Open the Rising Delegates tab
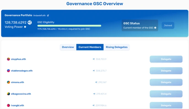Viewport: 189px width, 109px height. click(x=117, y=47)
